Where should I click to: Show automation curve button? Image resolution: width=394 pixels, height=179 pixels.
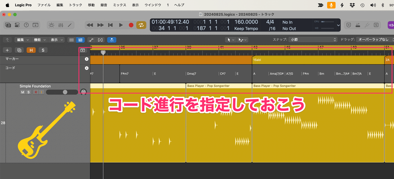pyautogui.click(x=91, y=40)
